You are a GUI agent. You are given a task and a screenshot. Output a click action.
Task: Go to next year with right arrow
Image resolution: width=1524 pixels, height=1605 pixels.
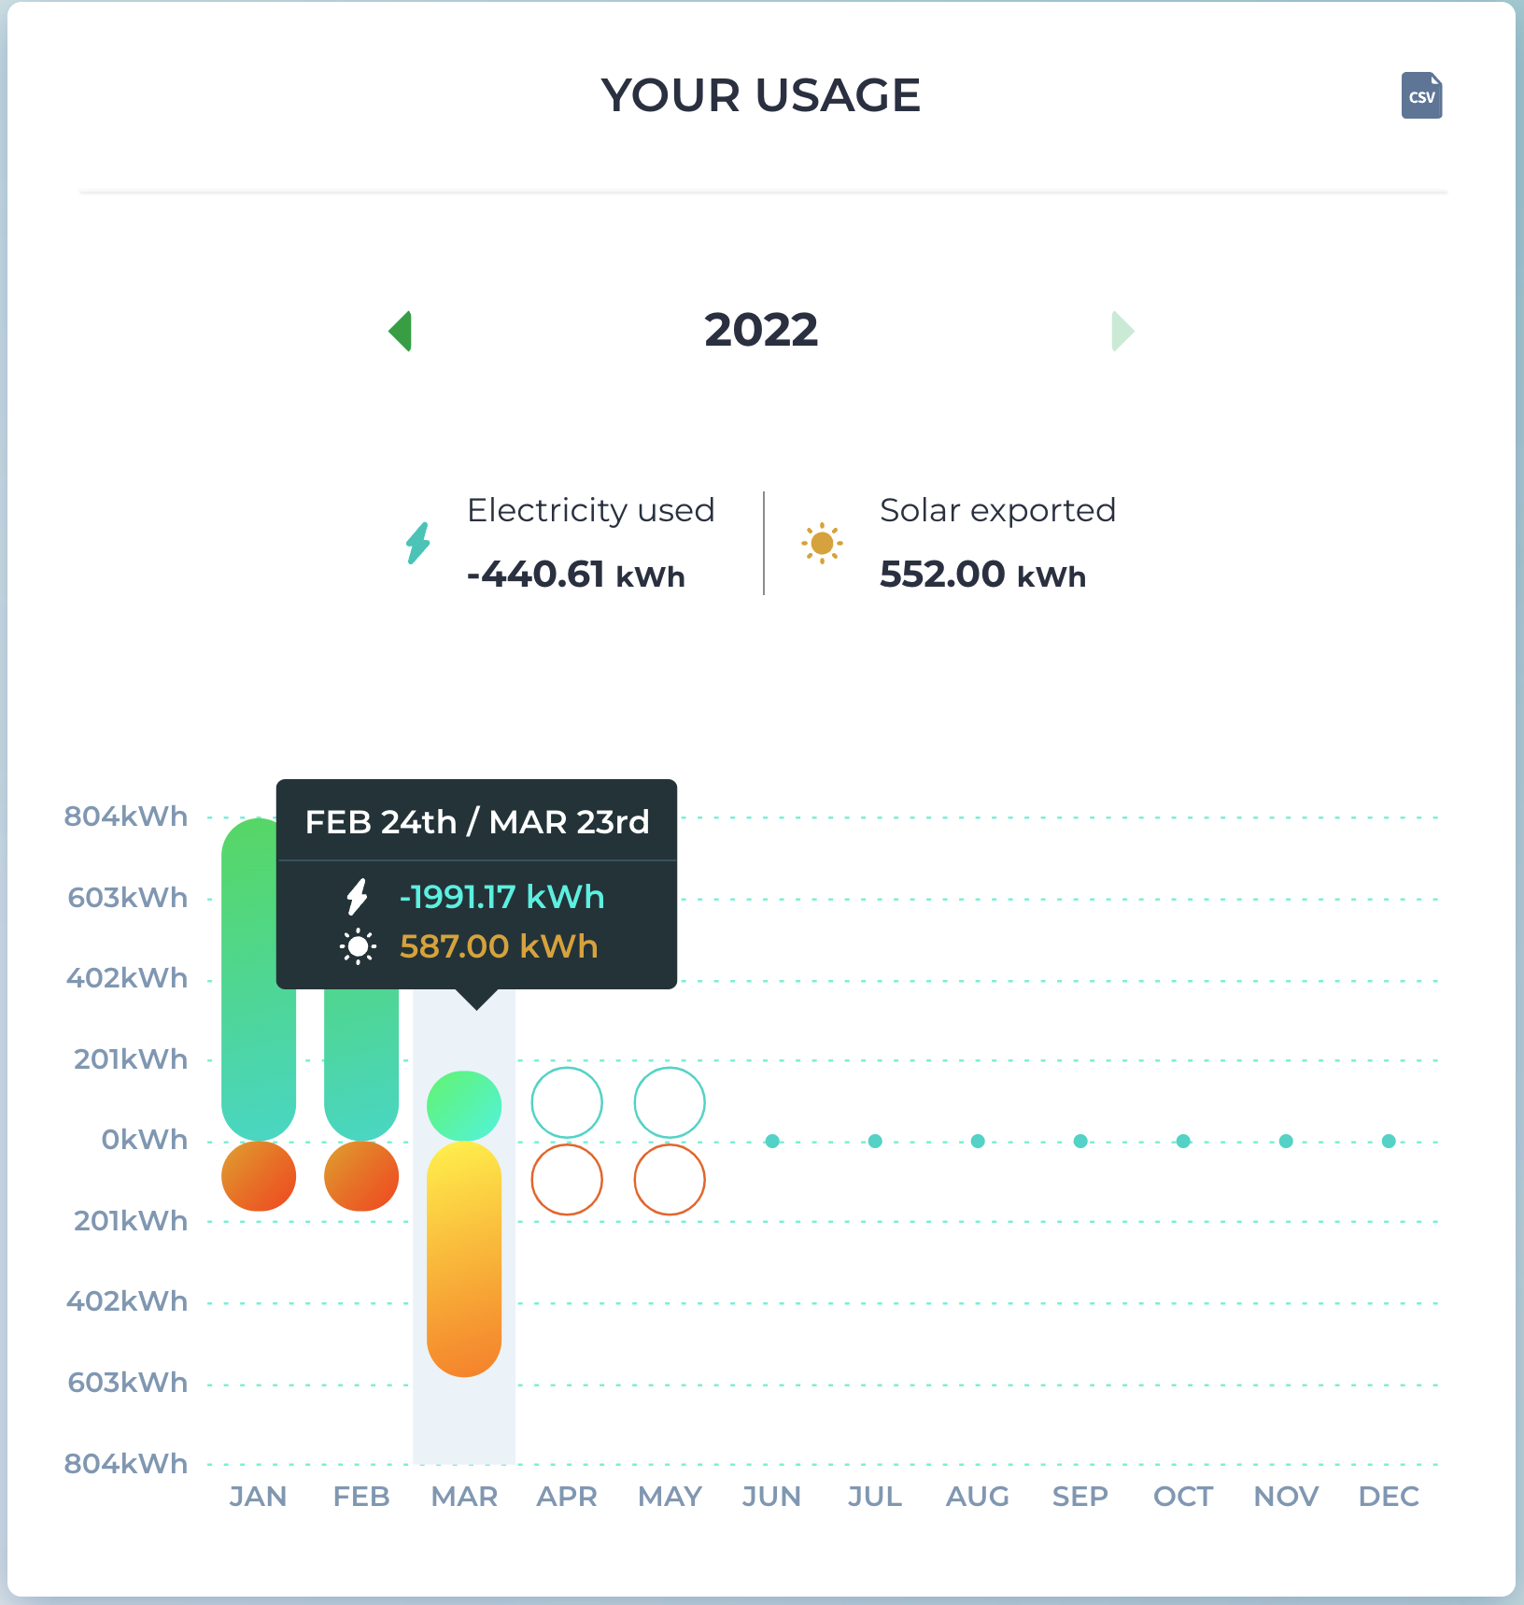click(x=1122, y=331)
